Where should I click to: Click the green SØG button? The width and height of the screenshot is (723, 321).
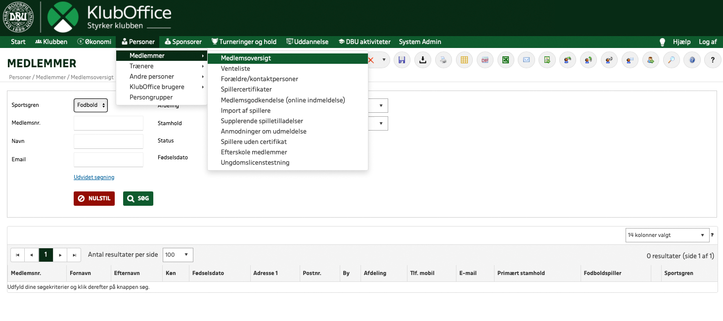(138, 198)
